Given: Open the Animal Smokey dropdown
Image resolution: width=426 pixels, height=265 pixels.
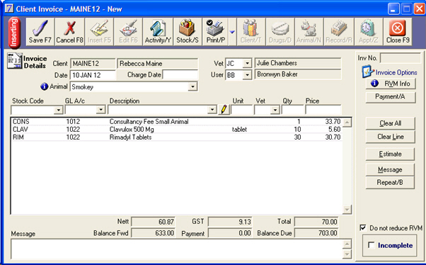Looking at the screenshot, I should pos(192,86).
